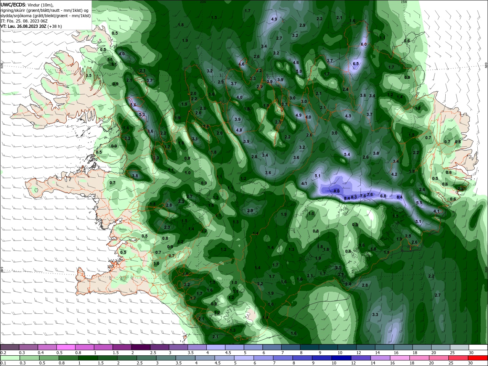488x366 pixels.
Task: Click the 5.6 value over the Westfjords
Action: (x=133, y=105)
